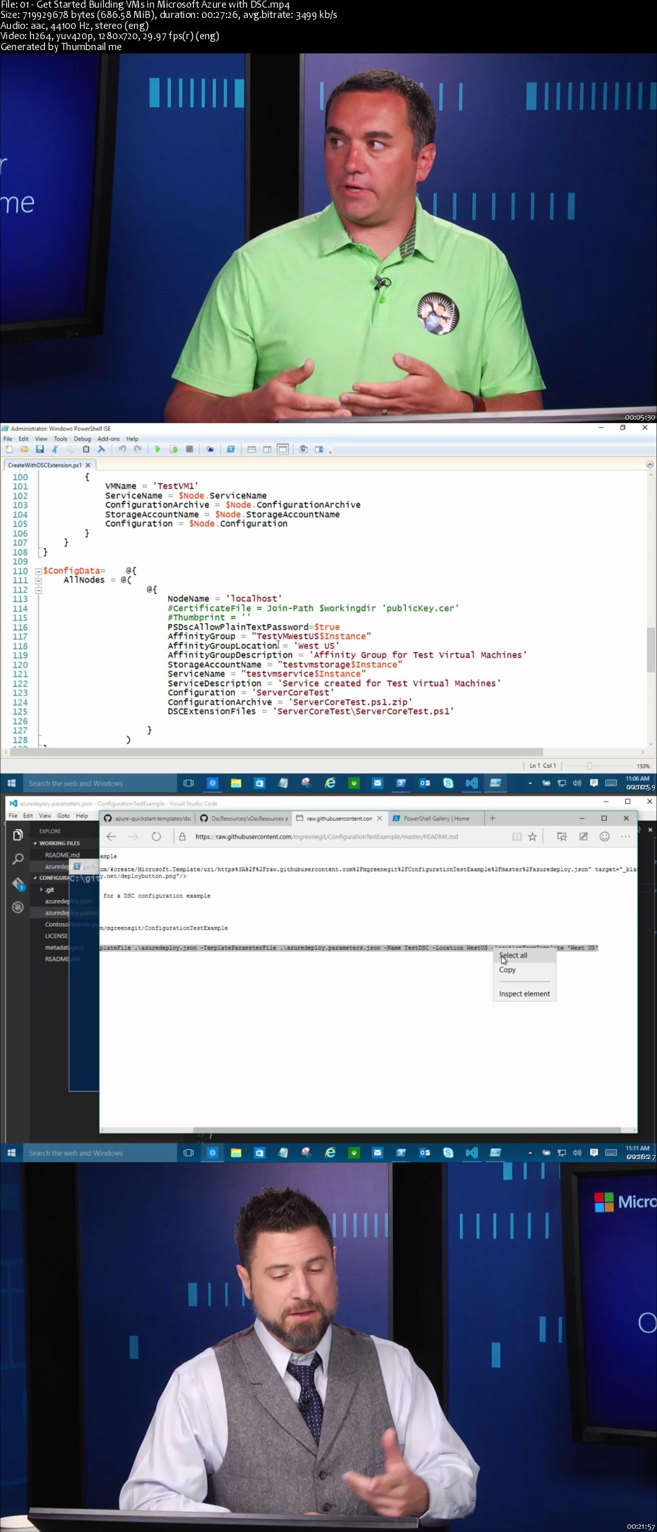657x1532 pixels.
Task: Switch to azure-quickstart-templates Edge tab
Action: coord(148,818)
